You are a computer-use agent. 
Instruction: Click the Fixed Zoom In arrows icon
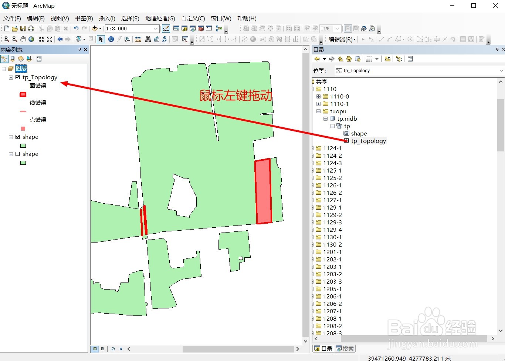click(x=41, y=39)
